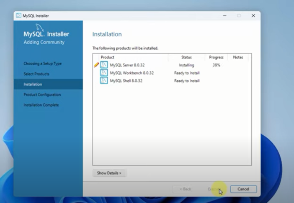The image size is (294, 203).
Task: Select the Installation step in sidebar
Action: pyautogui.click(x=48, y=84)
